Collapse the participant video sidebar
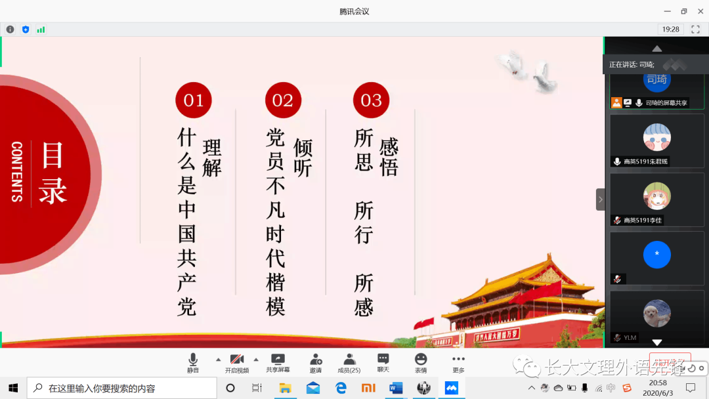The width and height of the screenshot is (709, 399). (600, 199)
